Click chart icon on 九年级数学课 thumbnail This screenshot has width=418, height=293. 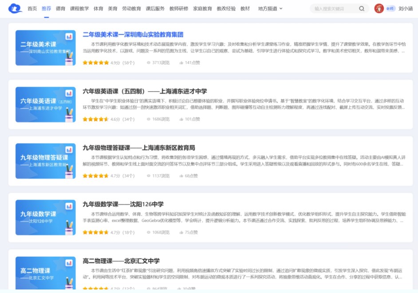(x=69, y=206)
